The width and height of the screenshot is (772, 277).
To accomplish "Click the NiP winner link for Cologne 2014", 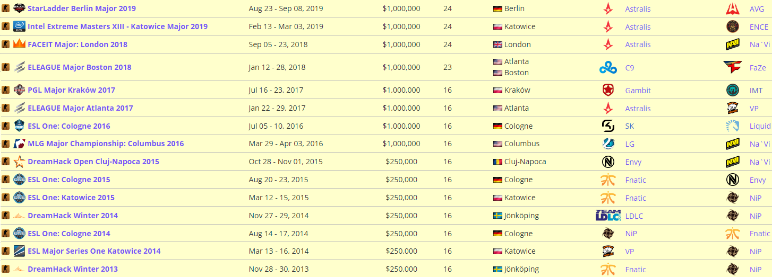I will click(631, 234).
